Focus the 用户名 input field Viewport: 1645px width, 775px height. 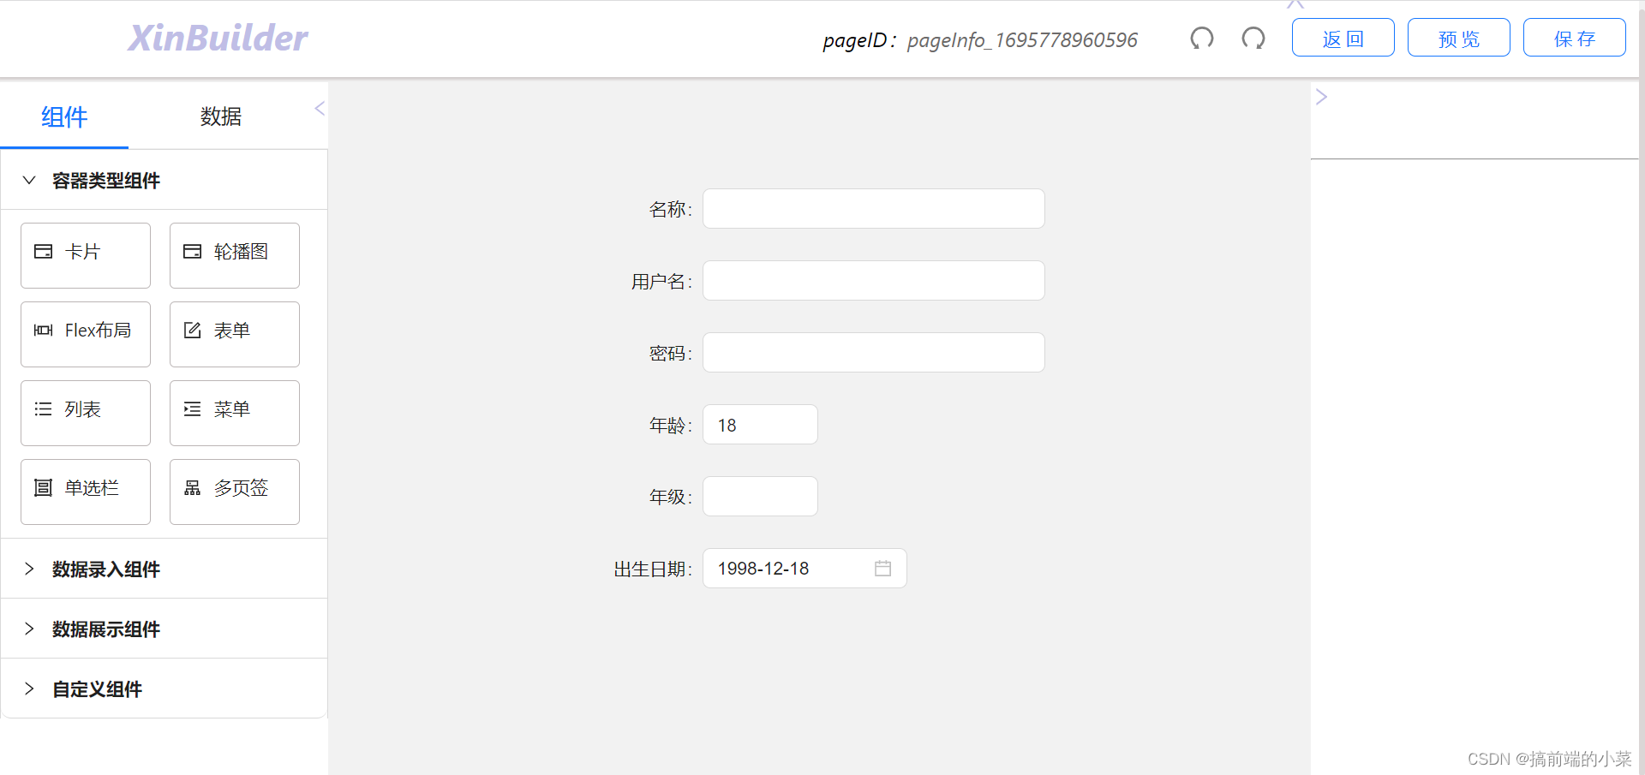pyautogui.click(x=873, y=281)
